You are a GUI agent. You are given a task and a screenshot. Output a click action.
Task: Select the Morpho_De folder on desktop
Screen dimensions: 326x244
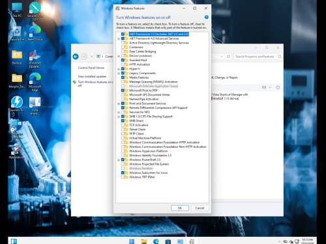tap(17, 81)
